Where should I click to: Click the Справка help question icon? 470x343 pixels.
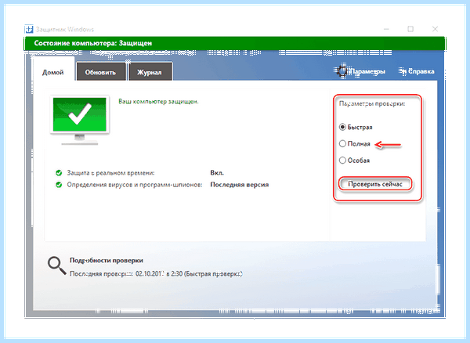pyautogui.click(x=403, y=71)
